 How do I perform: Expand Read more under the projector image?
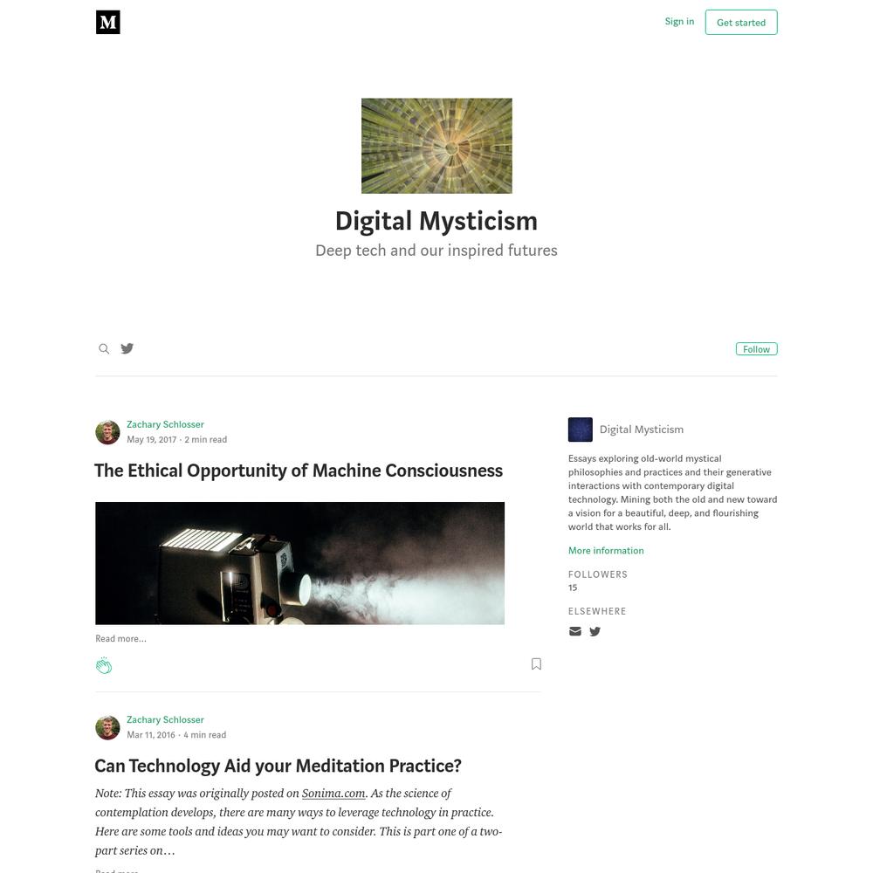click(120, 639)
